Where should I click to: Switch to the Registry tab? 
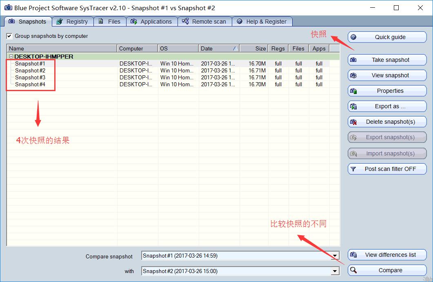point(73,22)
